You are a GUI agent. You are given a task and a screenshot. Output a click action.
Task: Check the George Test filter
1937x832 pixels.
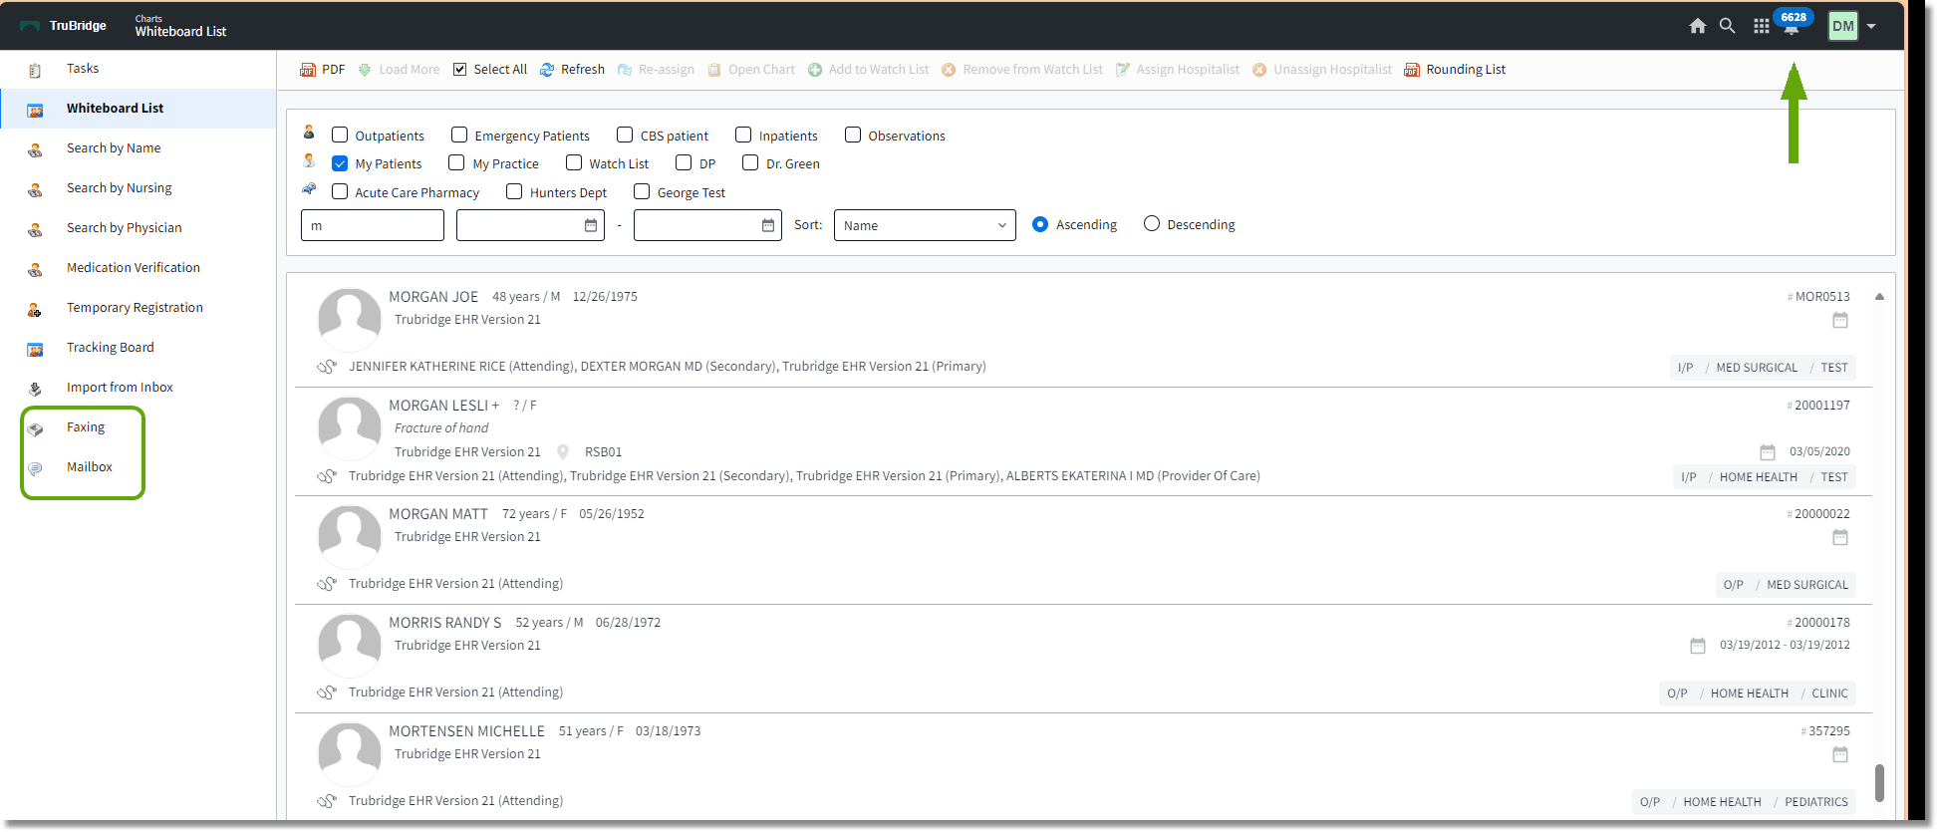click(x=642, y=191)
